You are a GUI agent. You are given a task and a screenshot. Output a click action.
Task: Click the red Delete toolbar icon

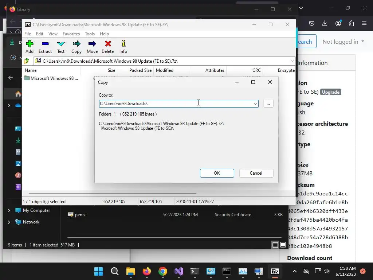(x=107, y=47)
